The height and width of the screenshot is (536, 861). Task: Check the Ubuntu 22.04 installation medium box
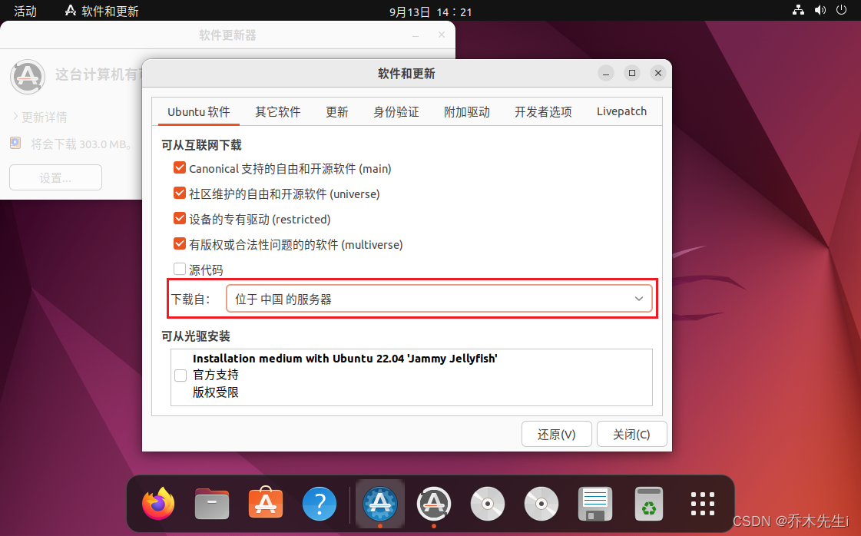[x=180, y=376]
